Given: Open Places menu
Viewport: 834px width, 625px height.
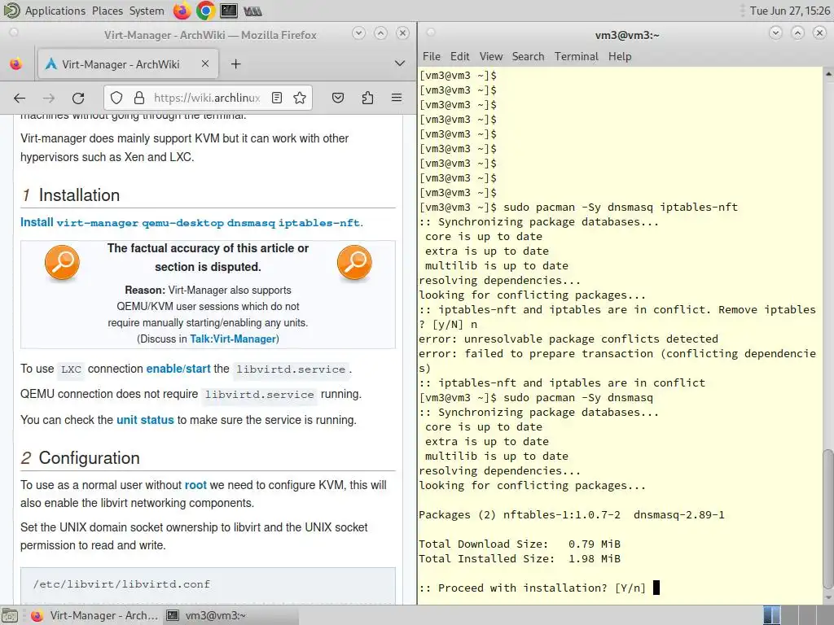Looking at the screenshot, I should click(108, 11).
